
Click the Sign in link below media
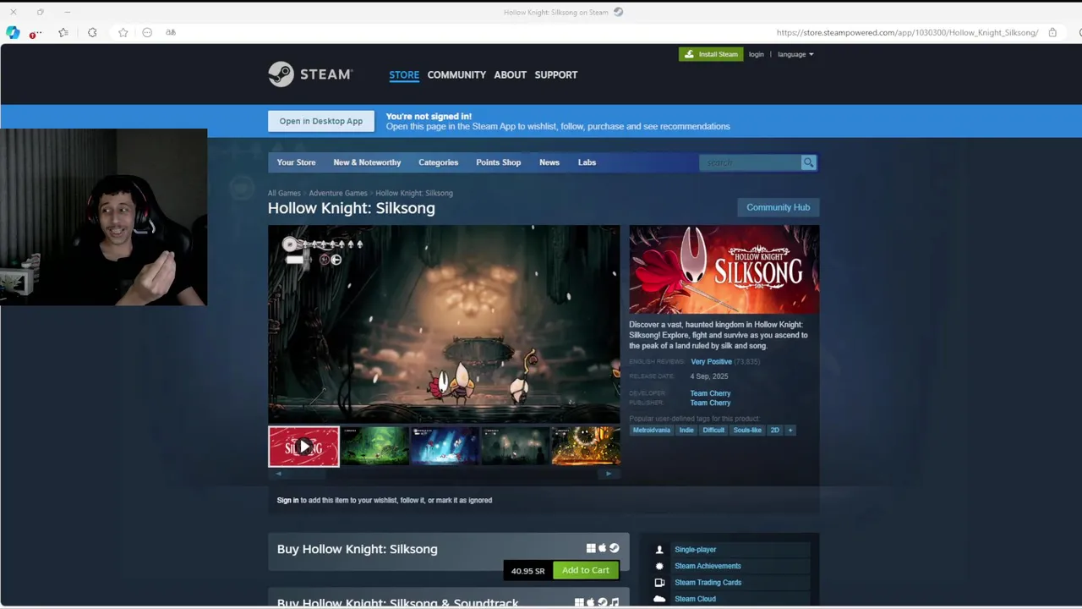(287, 500)
